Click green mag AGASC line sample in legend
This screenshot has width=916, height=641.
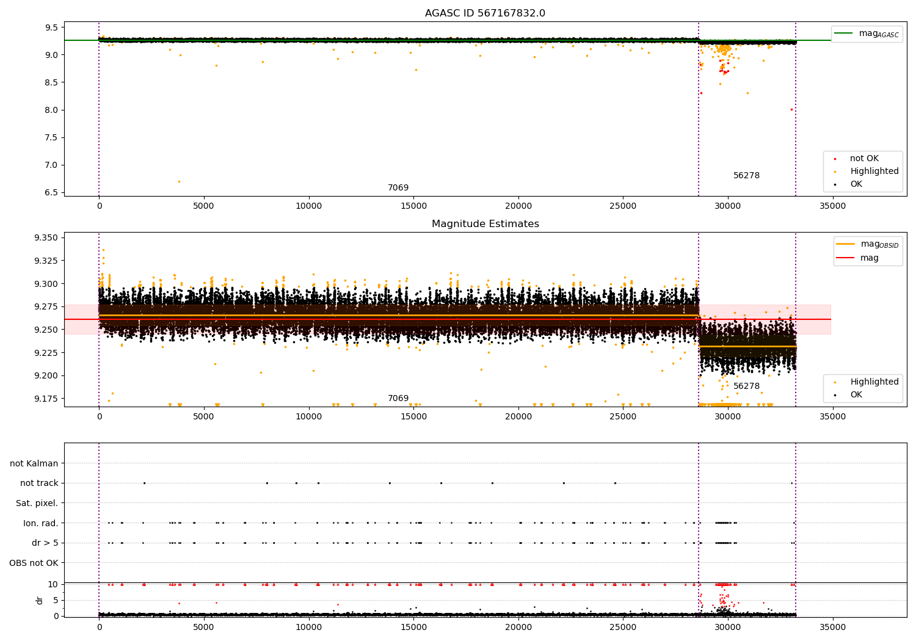(845, 34)
